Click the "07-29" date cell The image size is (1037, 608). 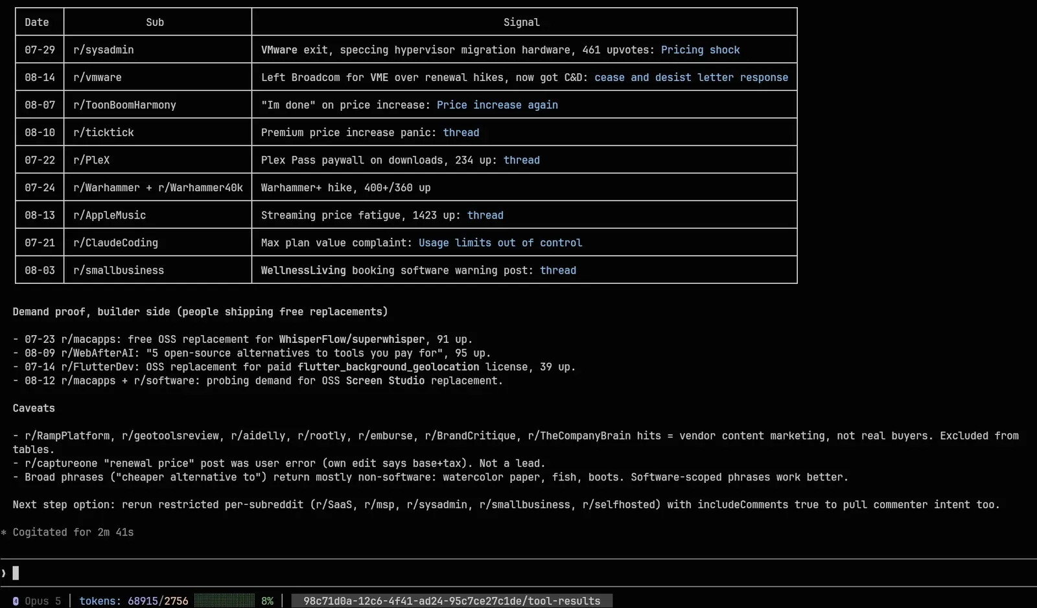[40, 50]
